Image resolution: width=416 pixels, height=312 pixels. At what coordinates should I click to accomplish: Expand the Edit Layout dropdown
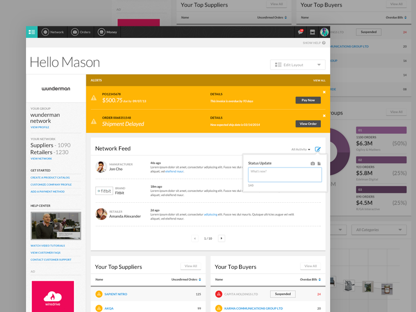[x=297, y=64]
